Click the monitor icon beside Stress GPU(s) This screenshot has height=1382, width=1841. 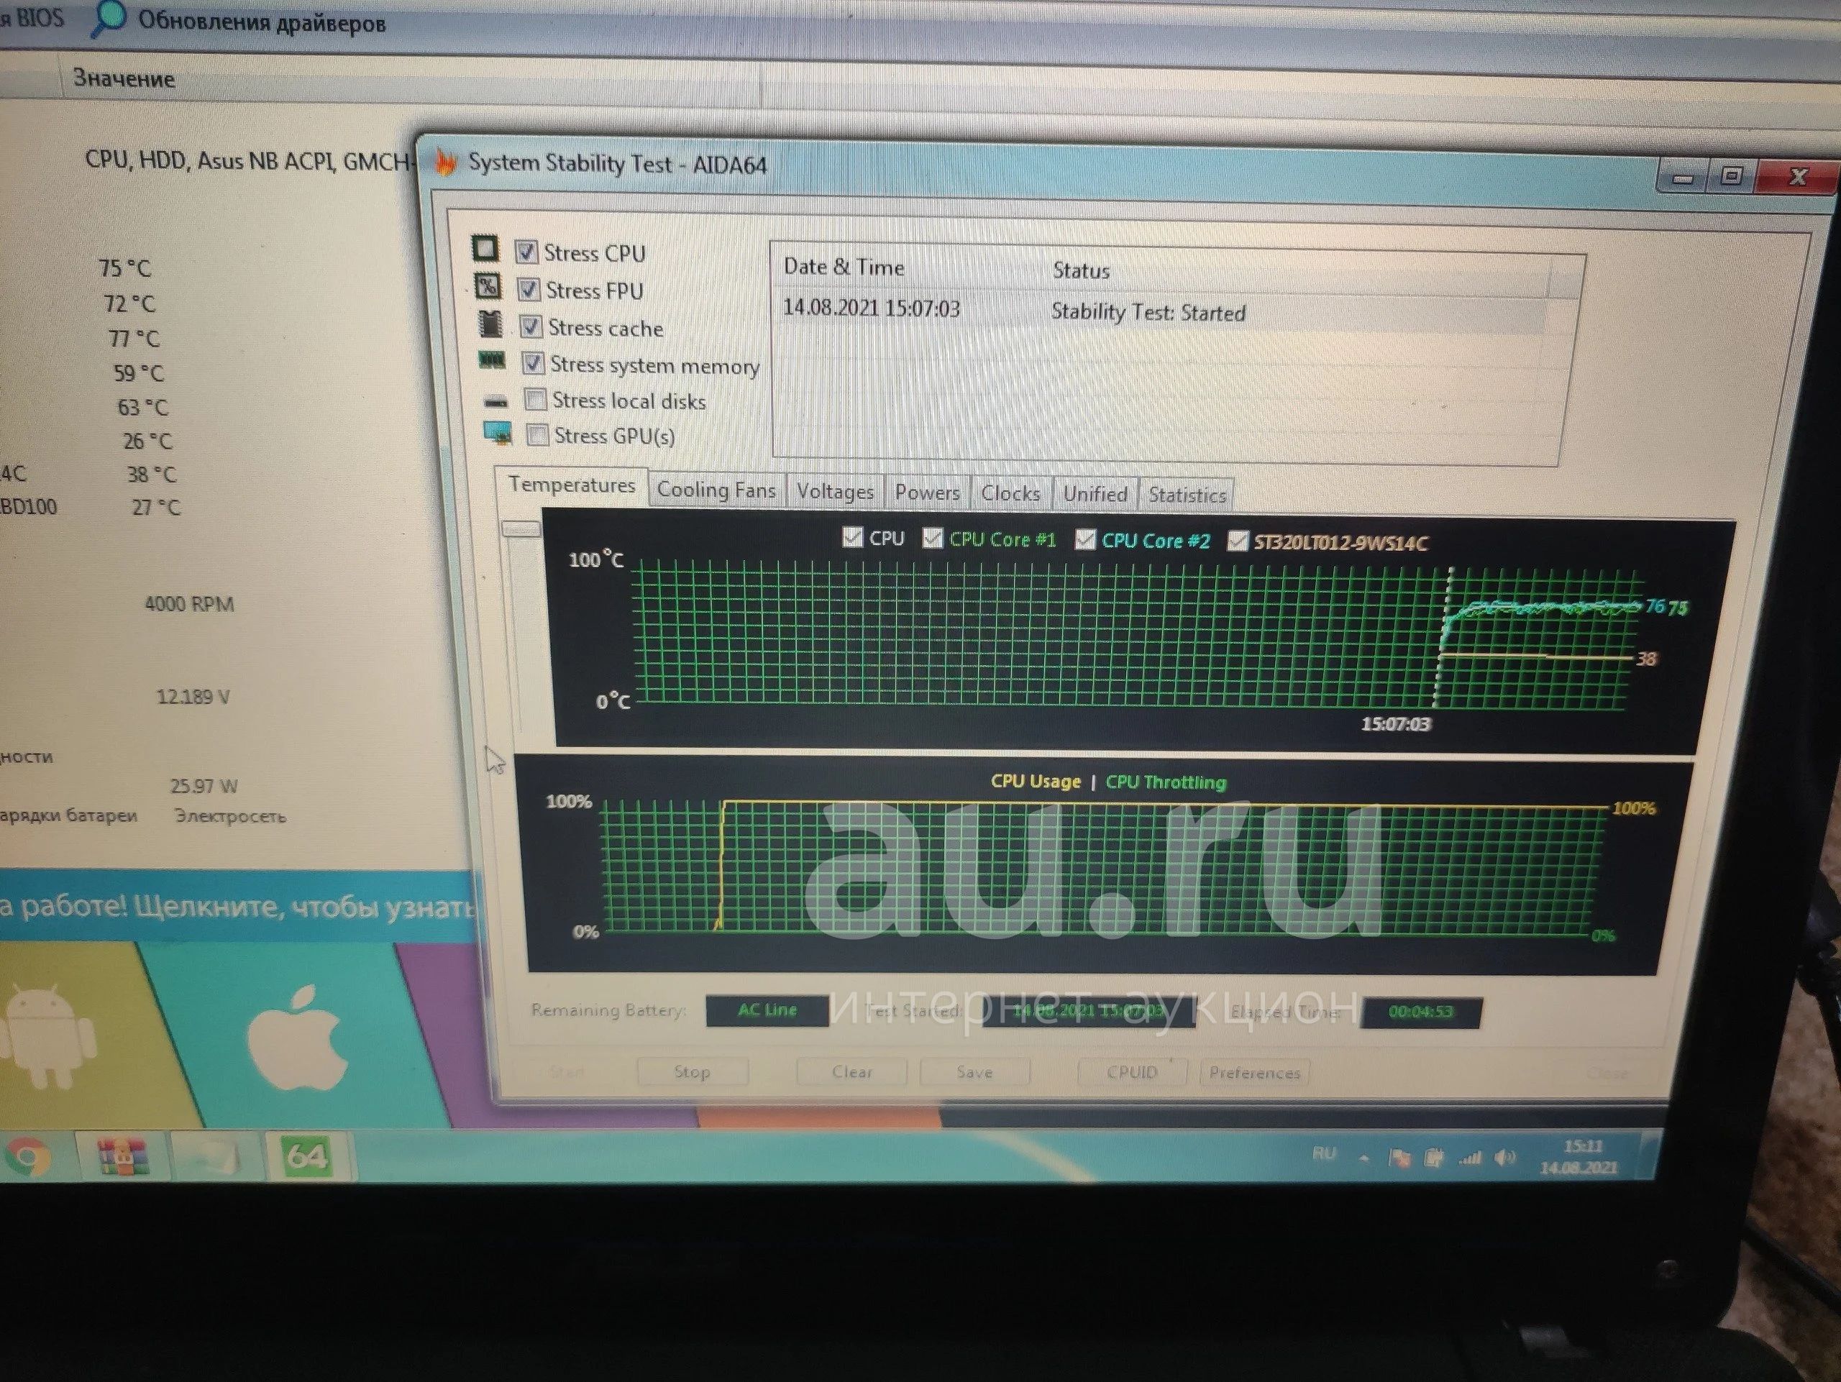click(x=498, y=433)
